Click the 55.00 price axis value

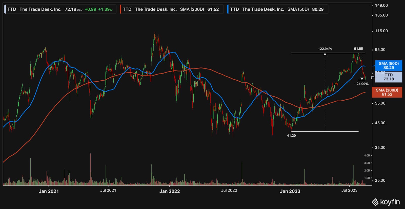380,103
